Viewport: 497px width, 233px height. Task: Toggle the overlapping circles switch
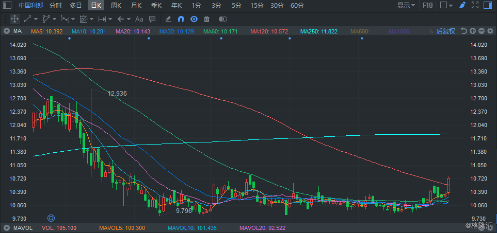(x=223, y=19)
